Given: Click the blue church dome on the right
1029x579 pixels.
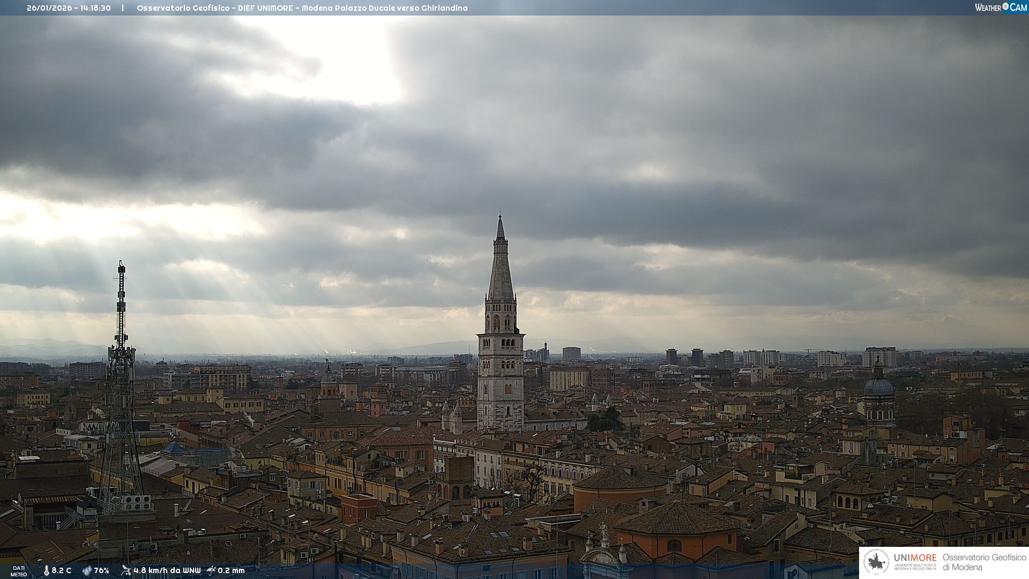Looking at the screenshot, I should (x=879, y=387).
